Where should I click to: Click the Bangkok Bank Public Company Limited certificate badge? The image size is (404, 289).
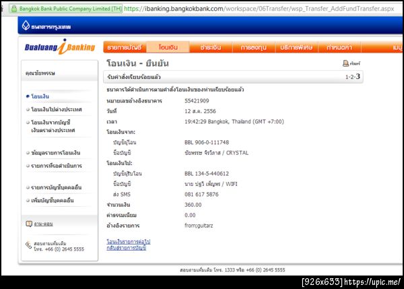tap(66, 9)
